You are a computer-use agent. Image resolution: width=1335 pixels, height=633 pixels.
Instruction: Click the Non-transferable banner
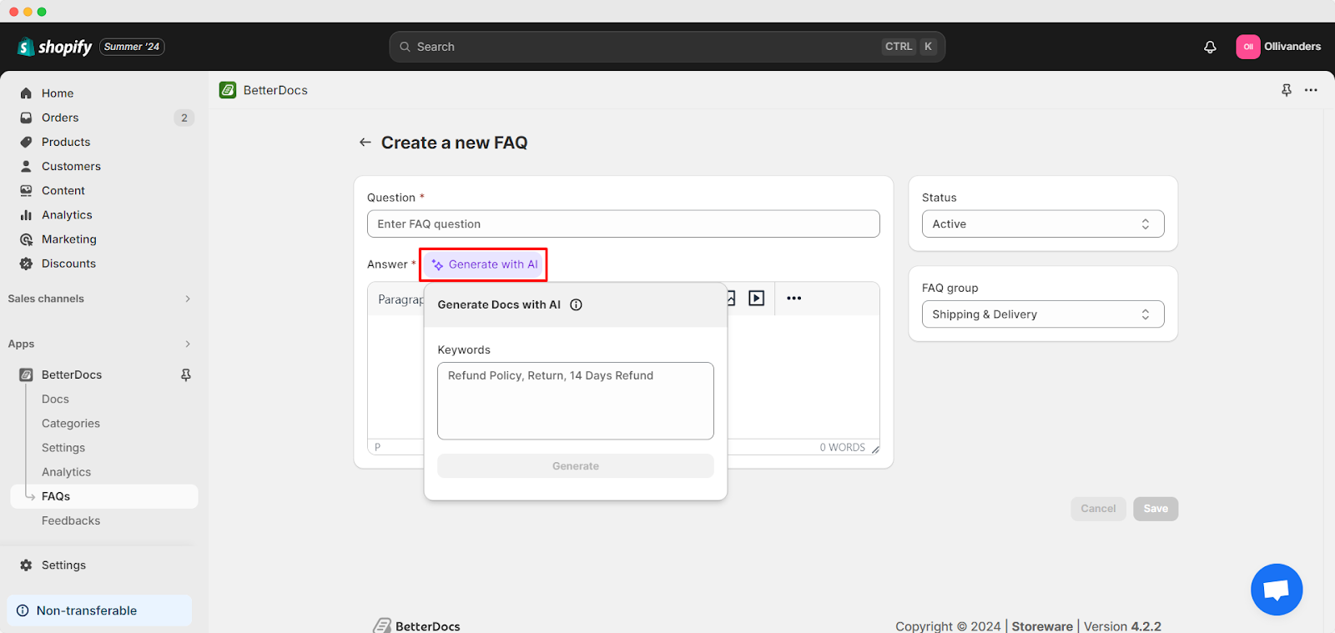pos(99,610)
